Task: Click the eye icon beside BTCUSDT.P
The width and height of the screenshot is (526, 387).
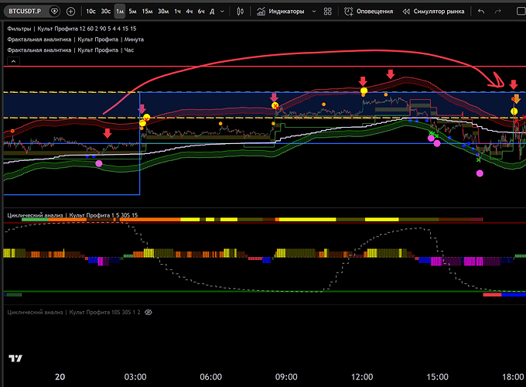Action: point(54,12)
